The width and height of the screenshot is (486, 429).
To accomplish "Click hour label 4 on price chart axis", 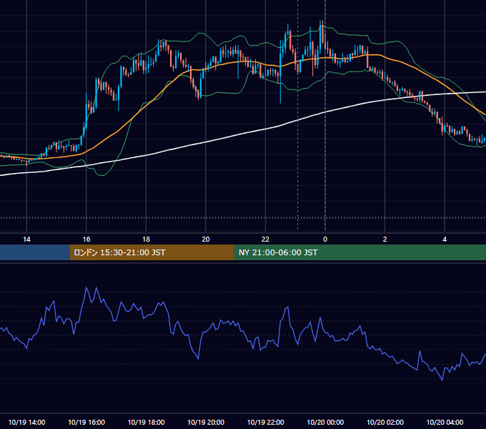I will [445, 240].
